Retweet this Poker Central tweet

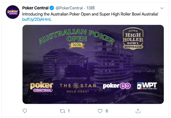(62, 111)
